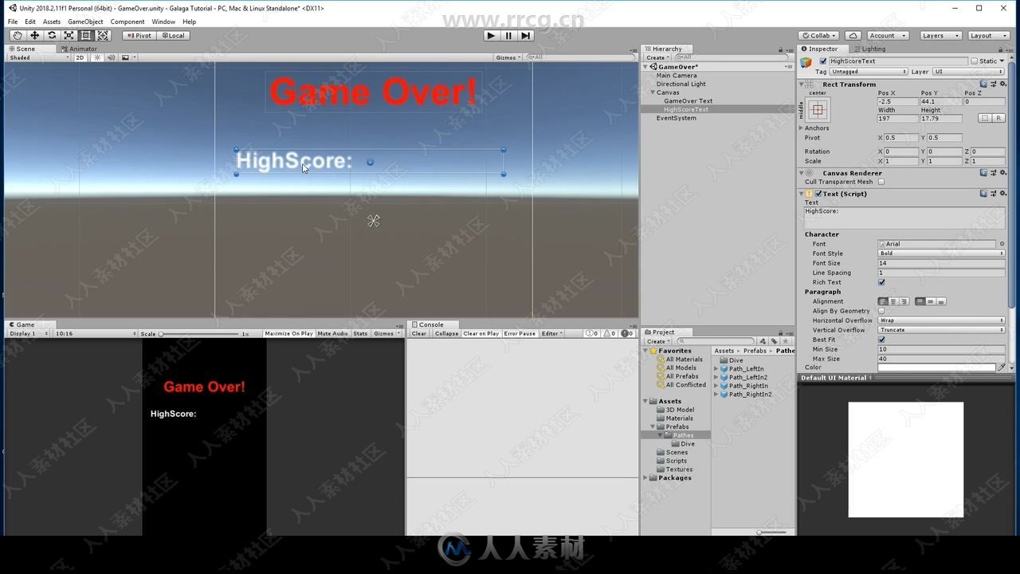Toggle Pivot handle position button
Image resolution: width=1020 pixels, height=574 pixels.
click(139, 35)
